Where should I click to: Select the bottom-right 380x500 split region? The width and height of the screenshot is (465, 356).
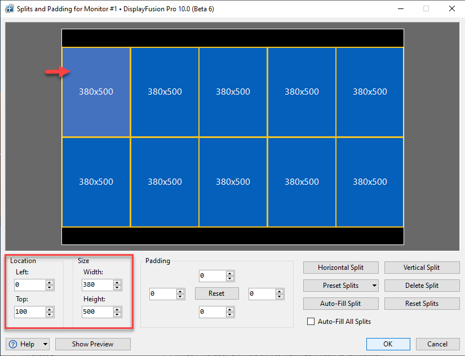(x=370, y=182)
